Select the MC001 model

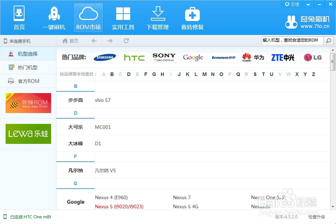point(103,127)
